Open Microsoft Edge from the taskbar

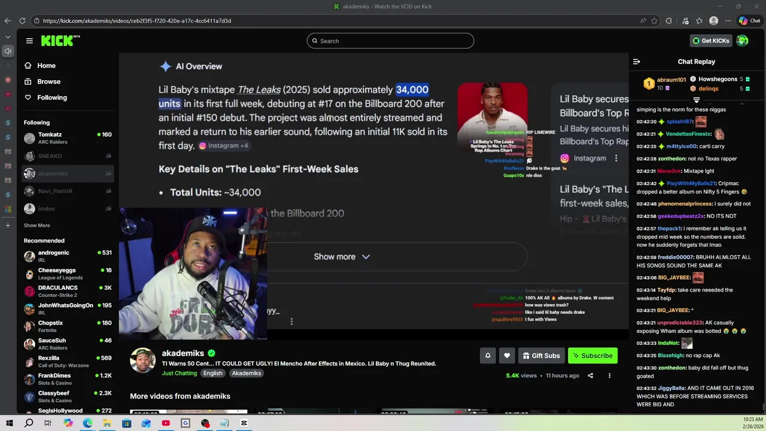(x=87, y=423)
